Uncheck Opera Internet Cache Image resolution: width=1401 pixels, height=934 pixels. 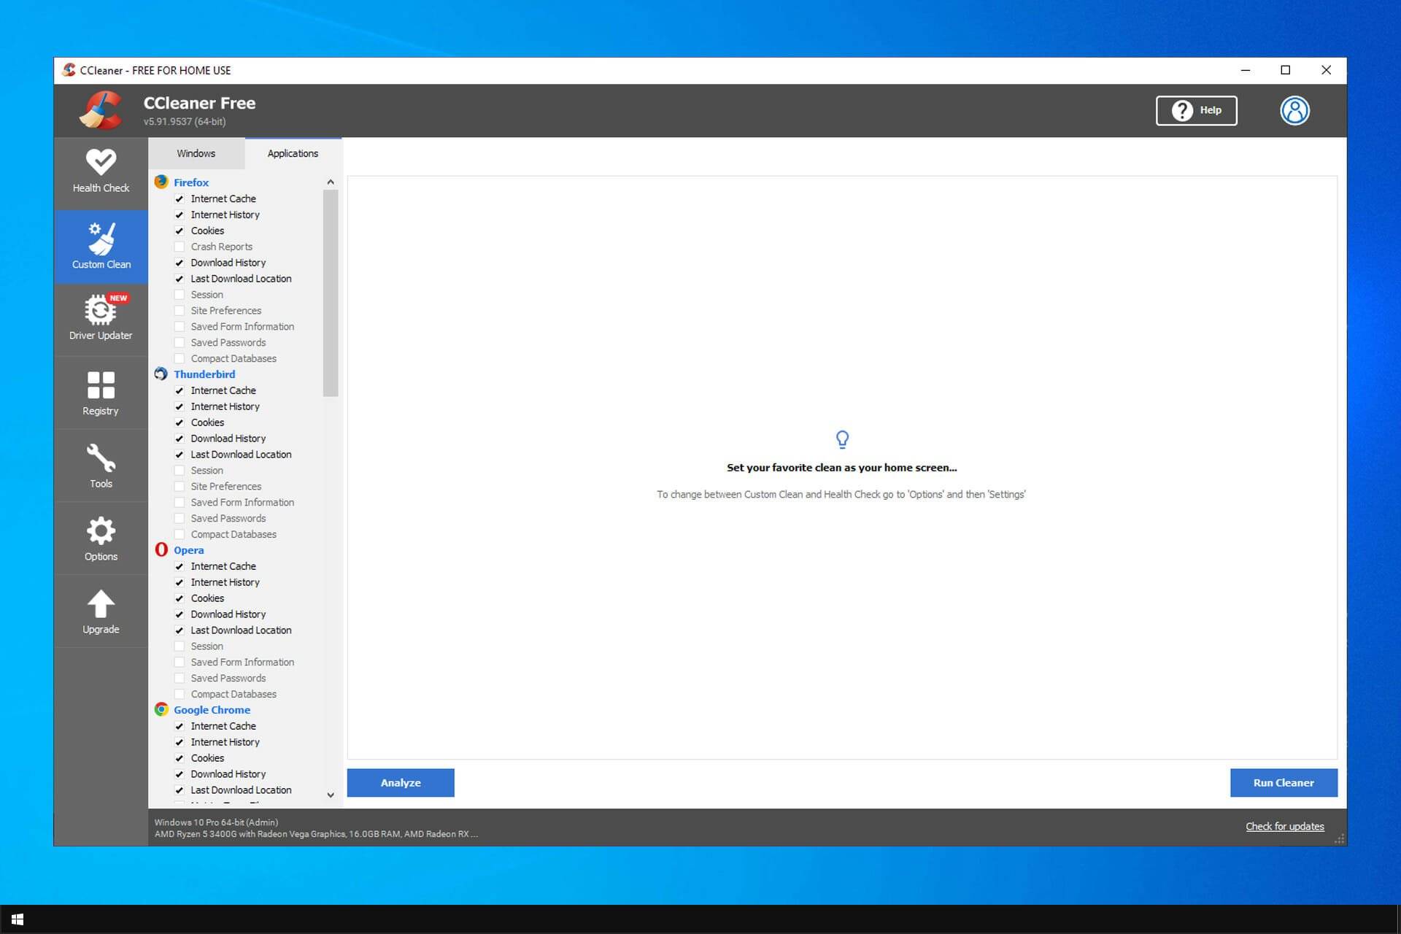180,566
